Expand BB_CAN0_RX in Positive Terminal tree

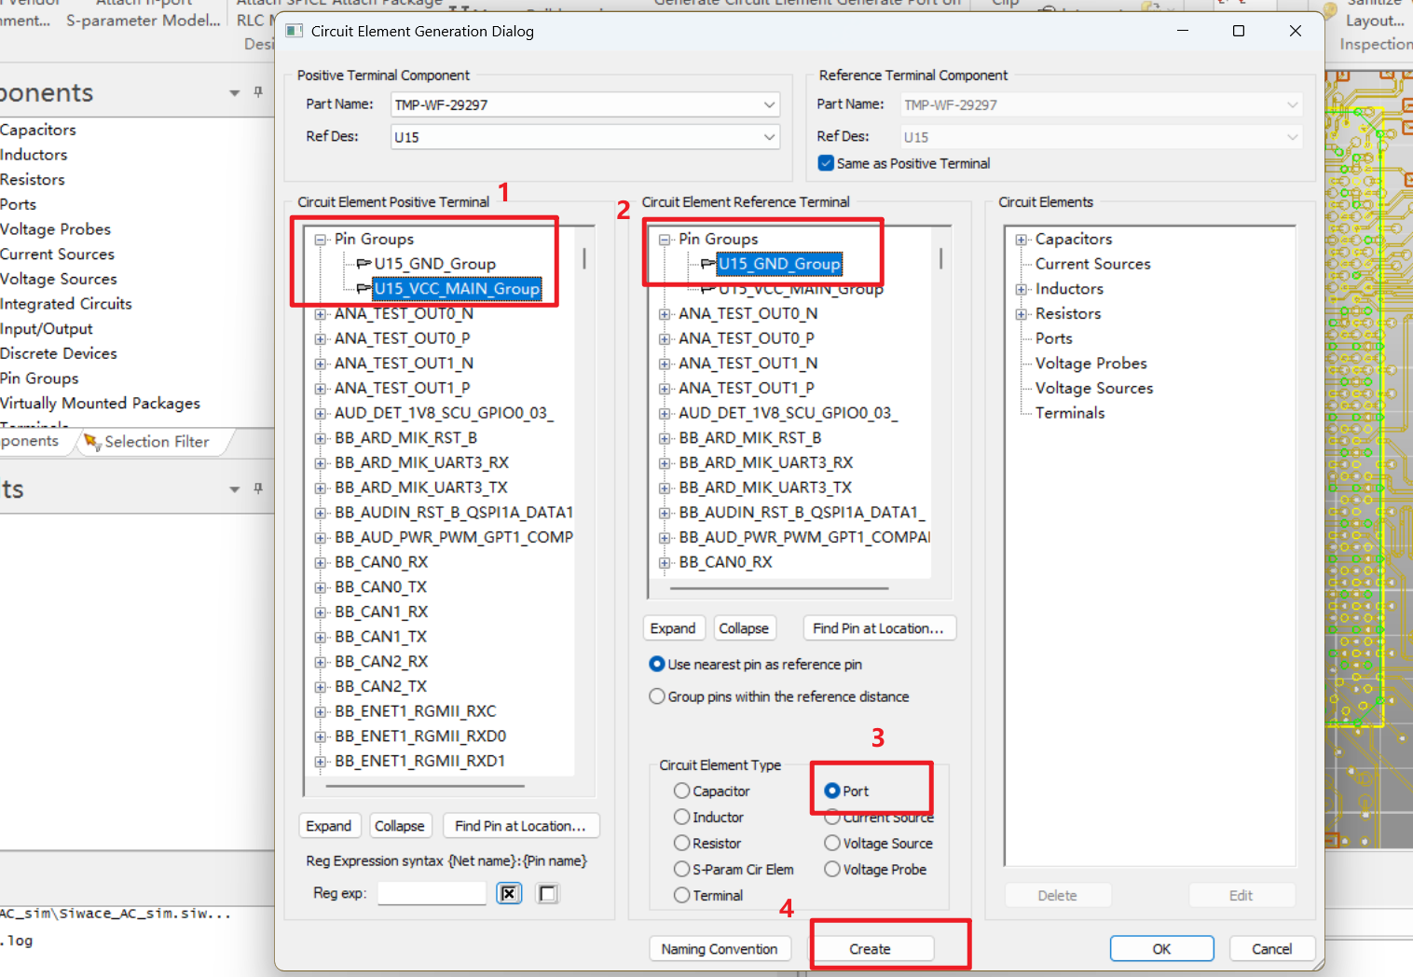pyautogui.click(x=320, y=563)
